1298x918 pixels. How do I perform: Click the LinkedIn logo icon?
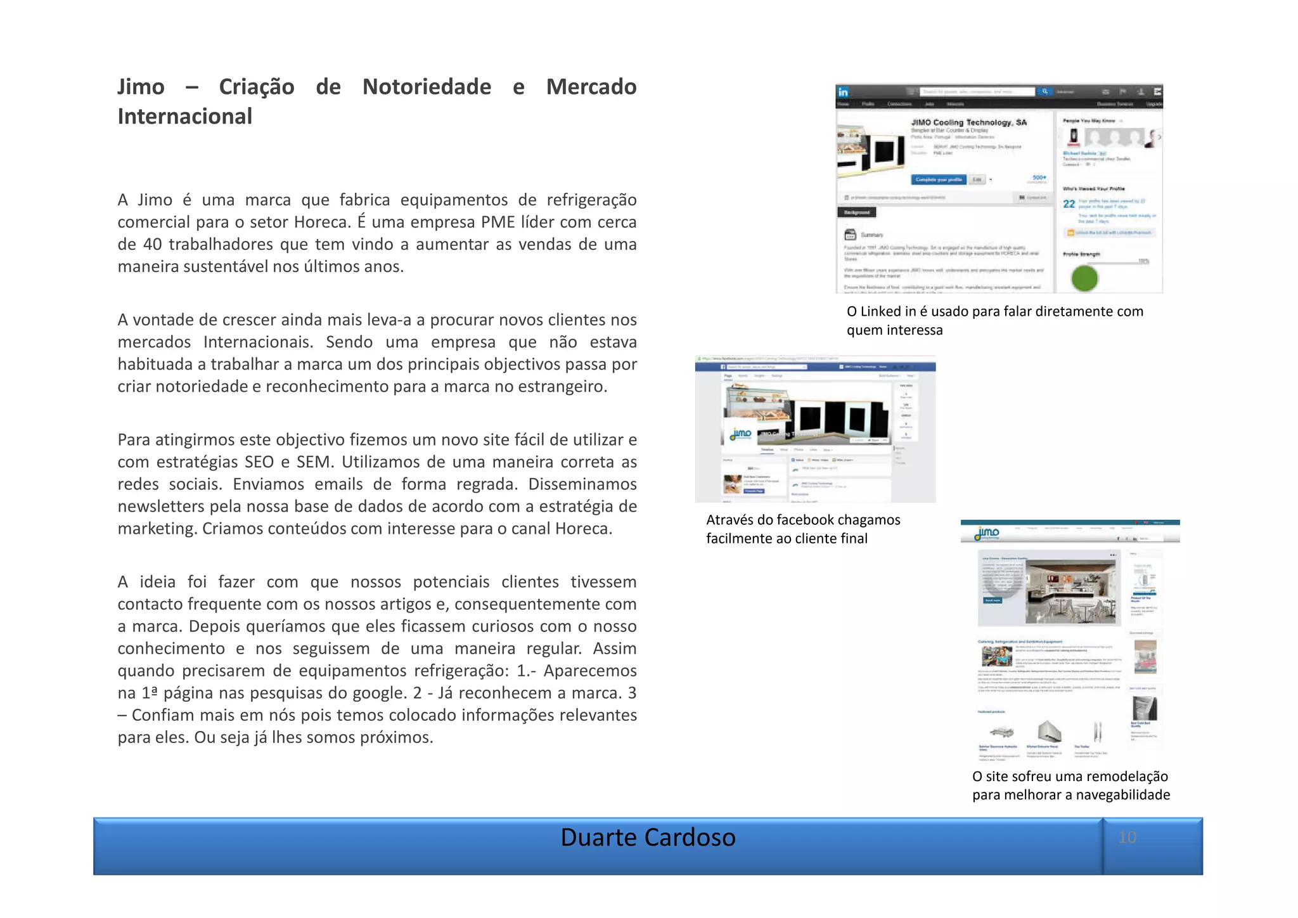tap(844, 93)
